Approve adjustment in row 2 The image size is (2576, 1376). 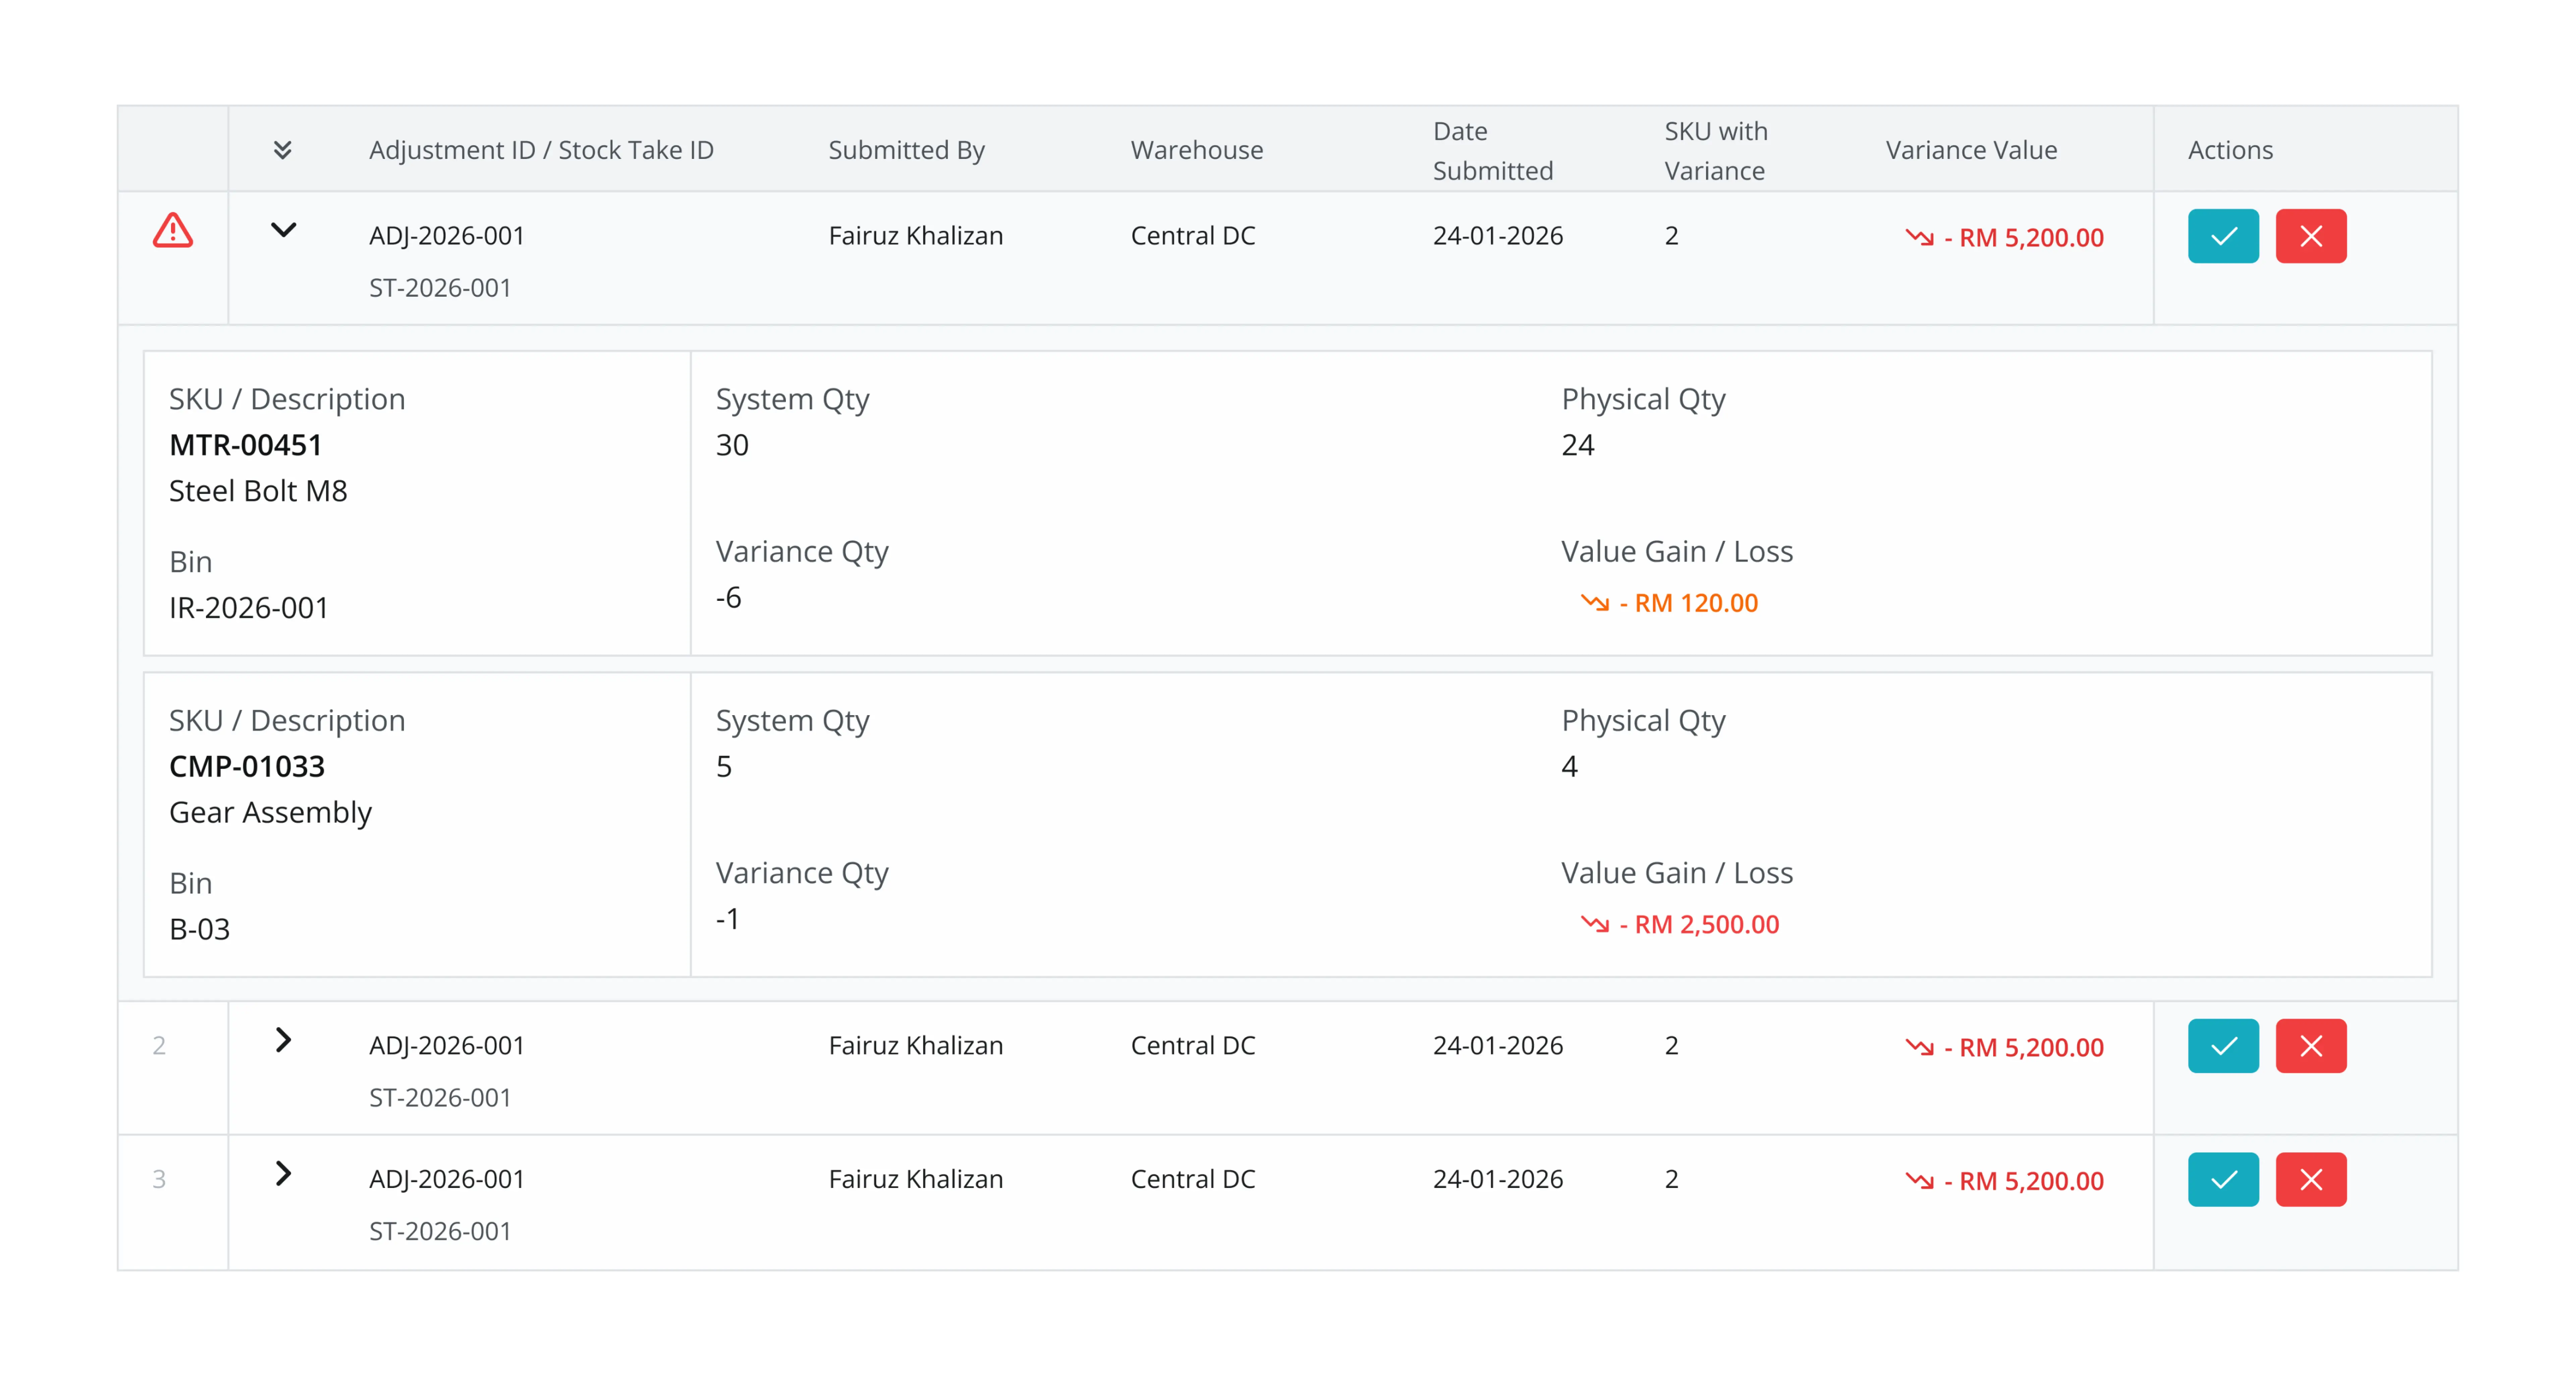click(2223, 1046)
